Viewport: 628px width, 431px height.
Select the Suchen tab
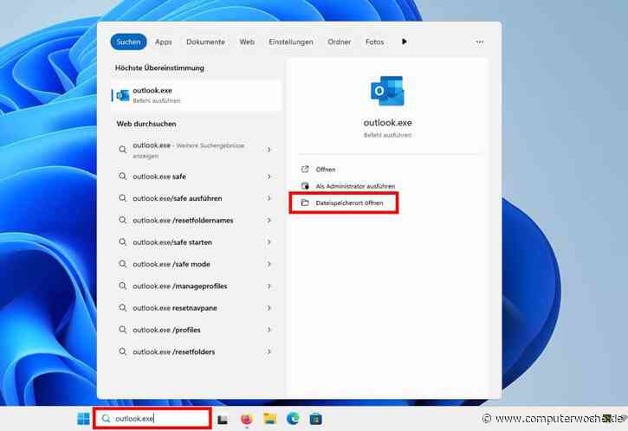click(x=128, y=42)
